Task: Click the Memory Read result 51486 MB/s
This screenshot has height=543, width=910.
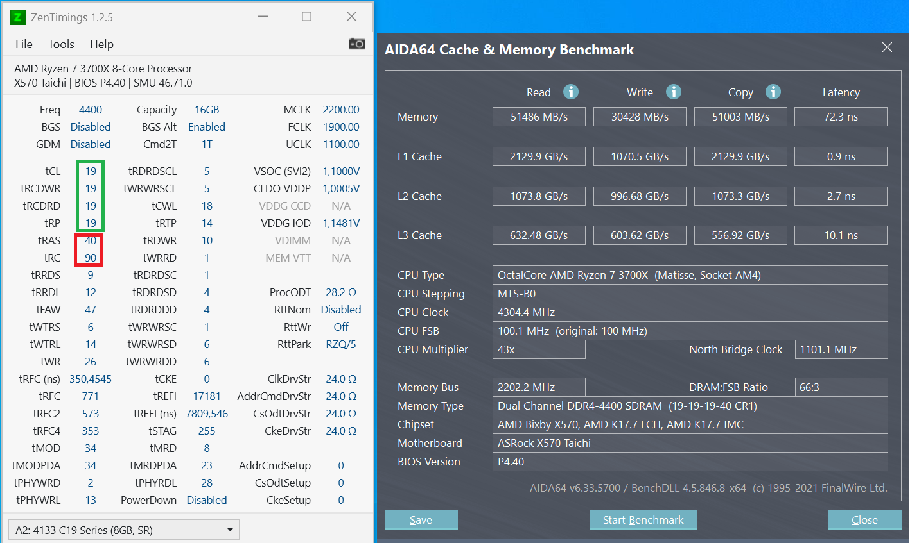Action: pos(539,117)
